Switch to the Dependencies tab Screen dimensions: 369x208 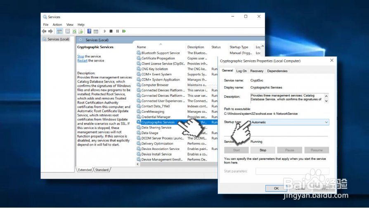coord(277,71)
